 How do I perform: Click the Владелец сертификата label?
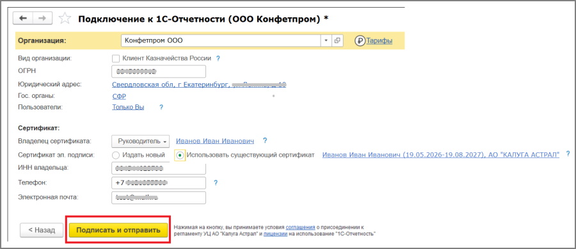pyautogui.click(x=54, y=141)
